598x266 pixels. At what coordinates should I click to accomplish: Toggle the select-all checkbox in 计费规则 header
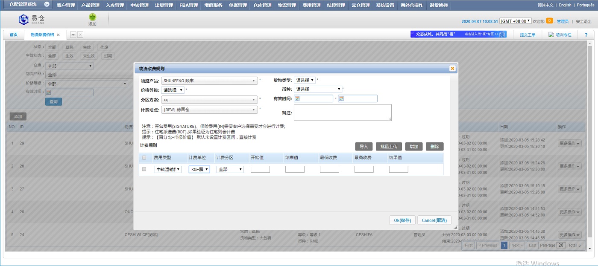[144, 158]
